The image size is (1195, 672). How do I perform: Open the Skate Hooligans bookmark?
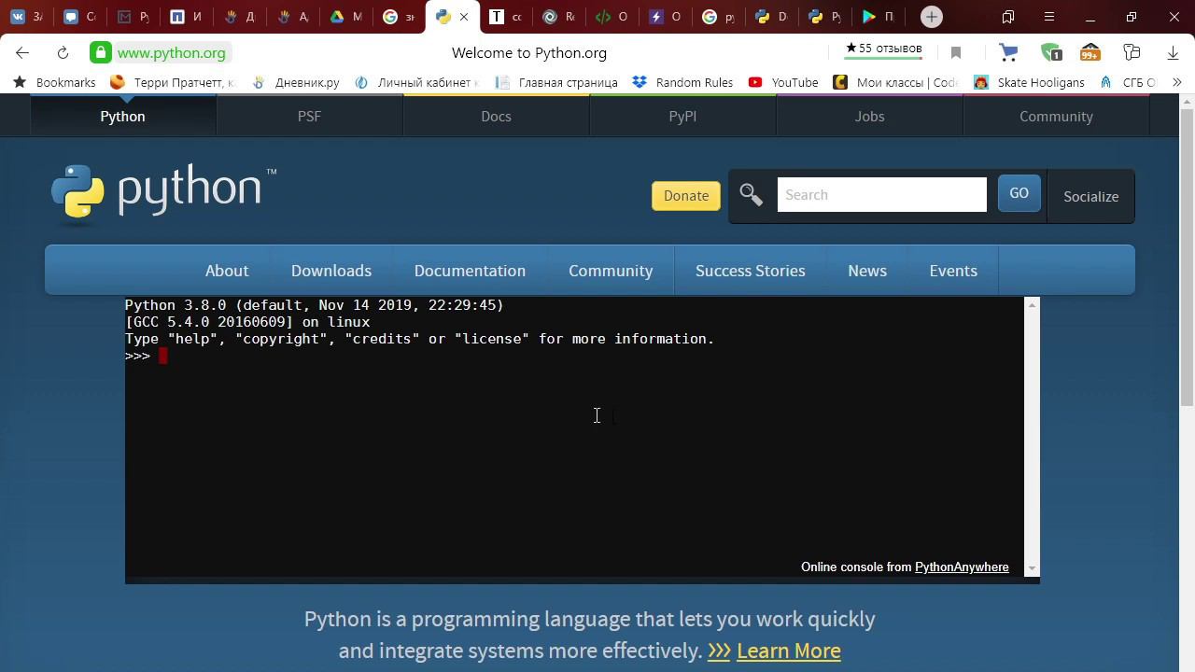[1029, 82]
